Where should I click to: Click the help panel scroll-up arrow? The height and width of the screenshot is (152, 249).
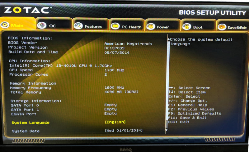(168, 39)
